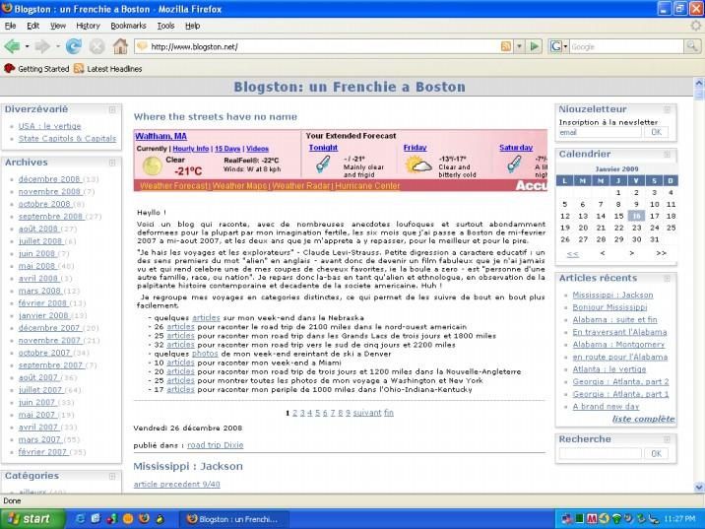Open Bonjour Mississippi recent article
Screen dimensions: 705x529
point(609,307)
